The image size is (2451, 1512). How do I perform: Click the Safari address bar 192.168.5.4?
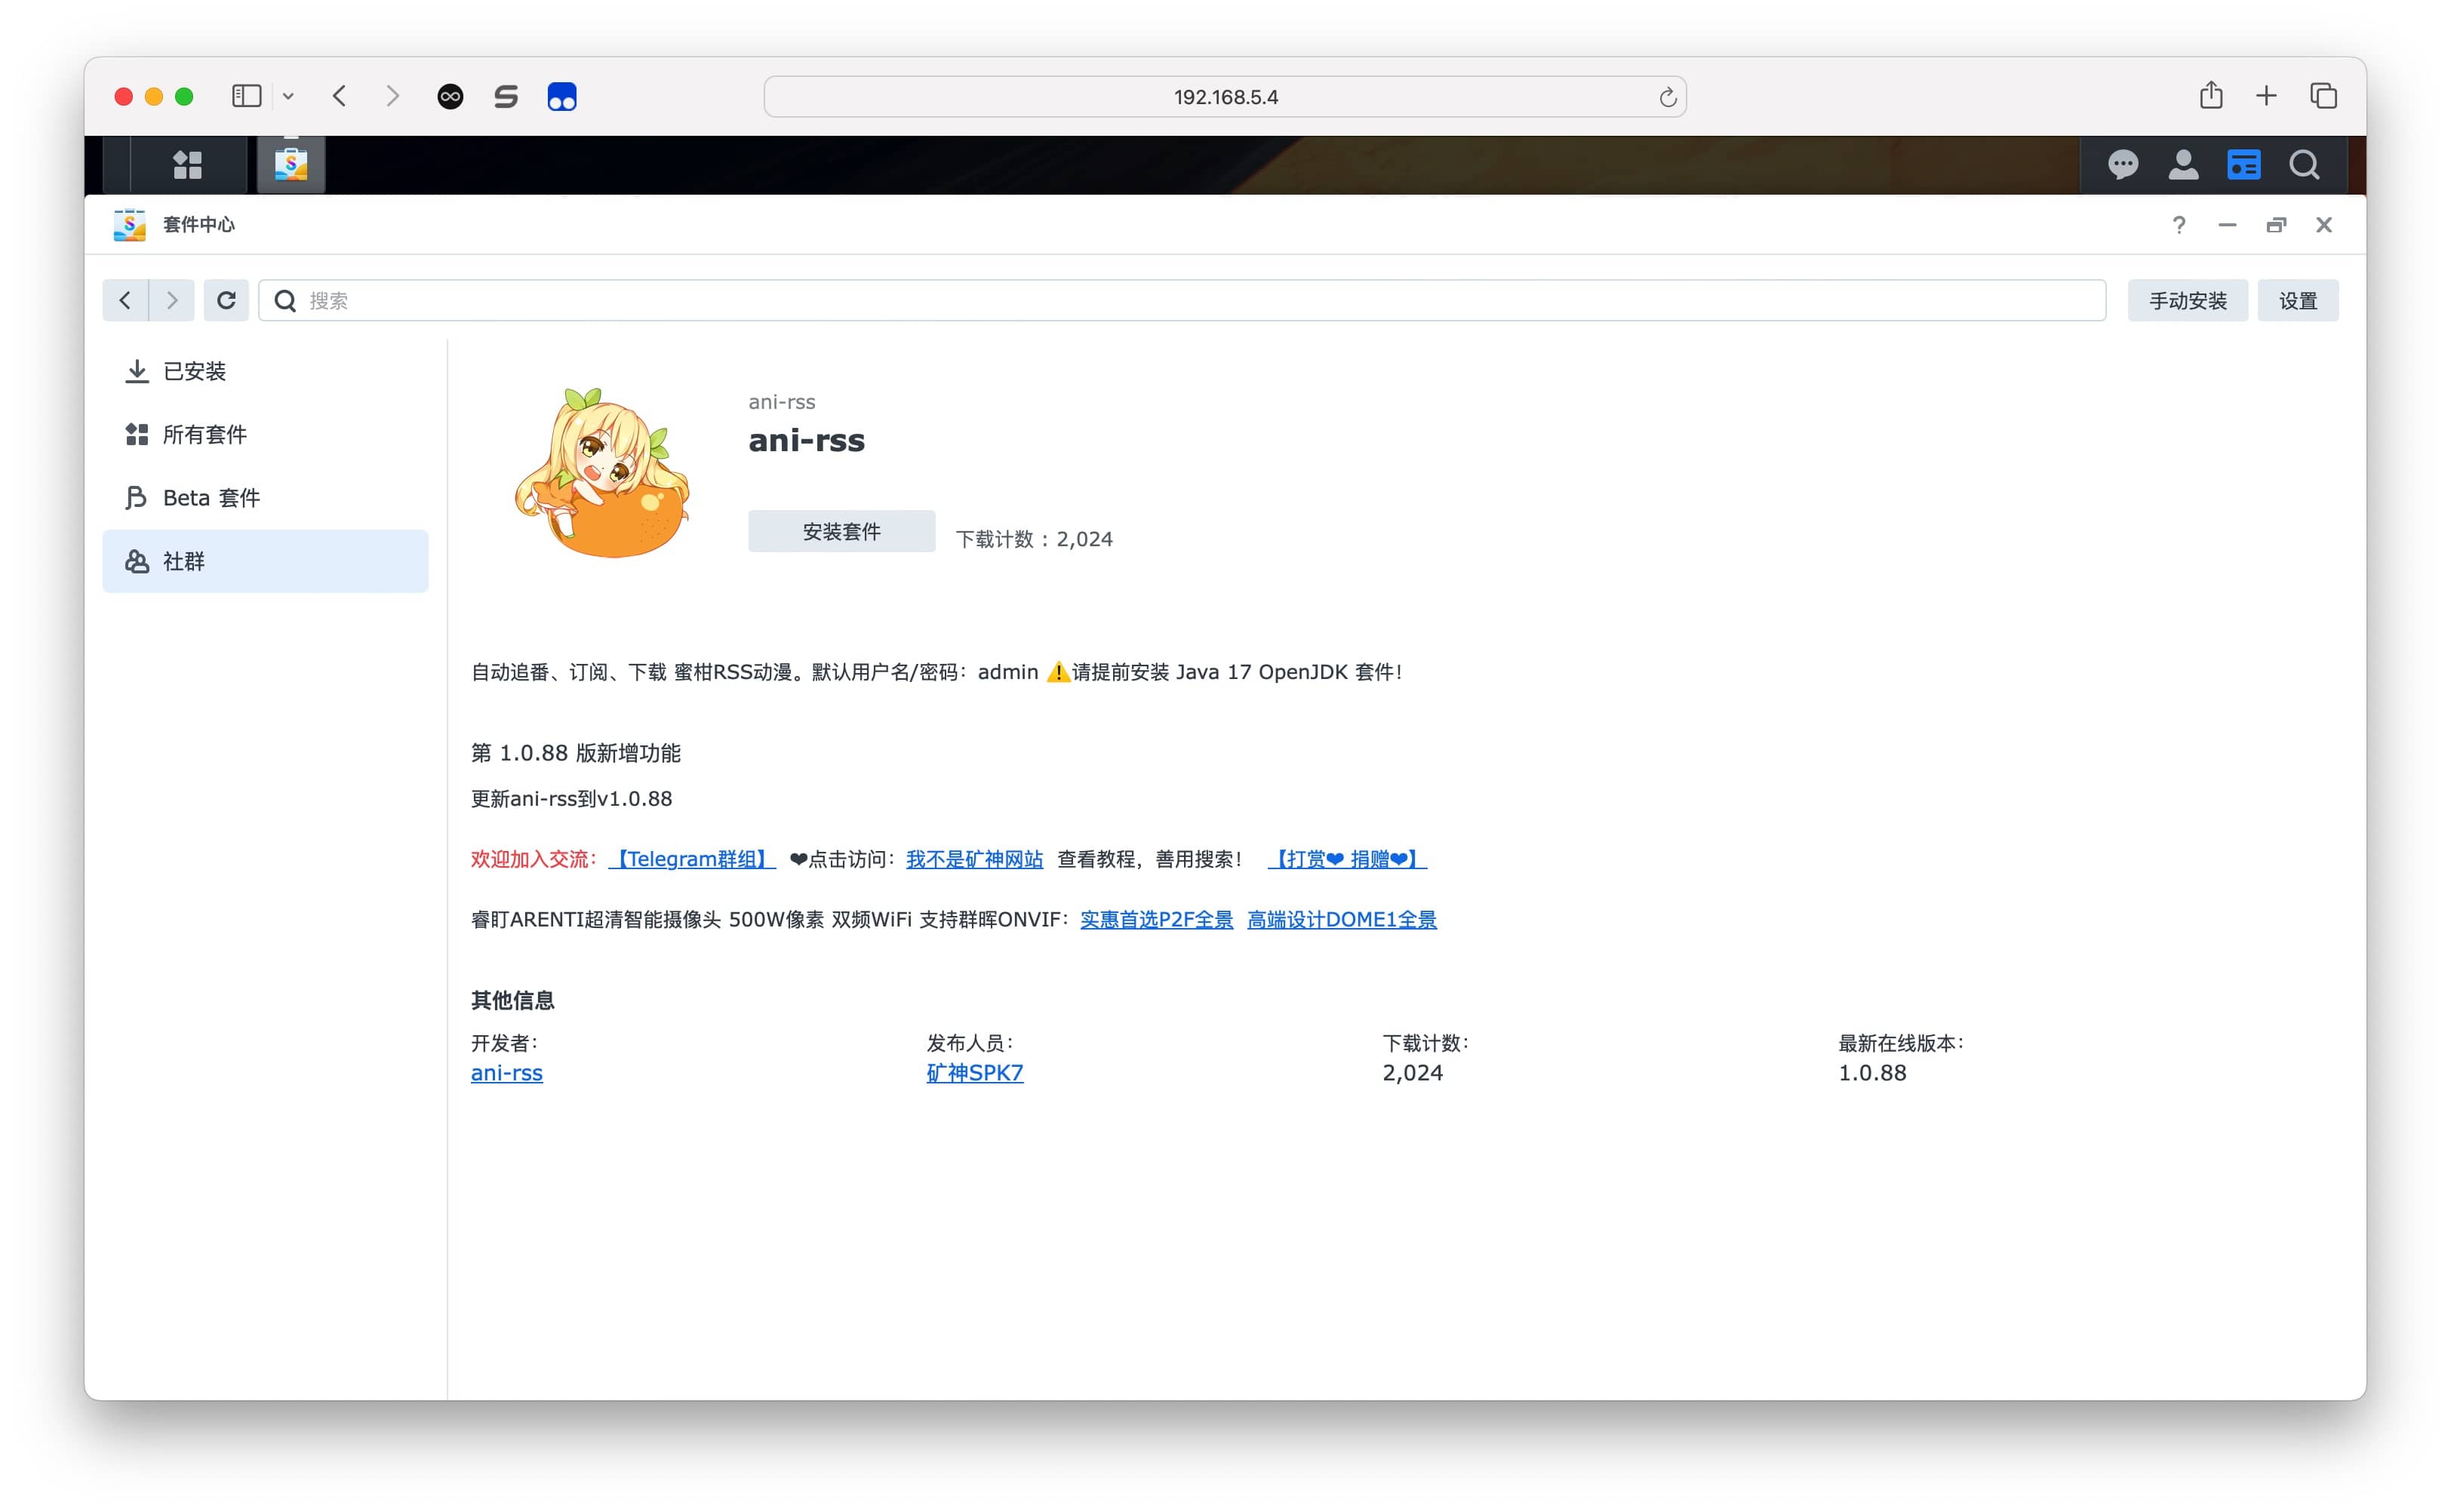coord(1225,97)
